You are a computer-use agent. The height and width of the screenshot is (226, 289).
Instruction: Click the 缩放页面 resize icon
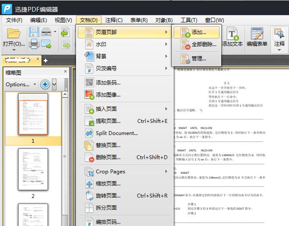tap(89, 183)
